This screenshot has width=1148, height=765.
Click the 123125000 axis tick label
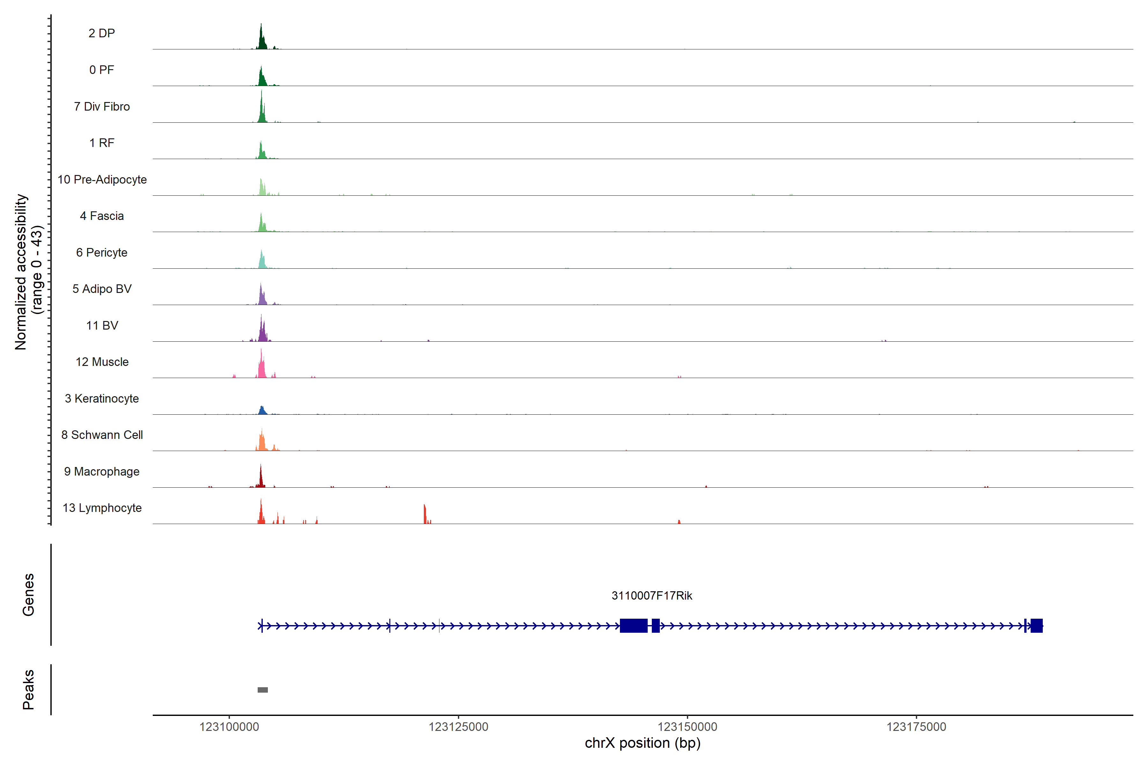point(458,727)
